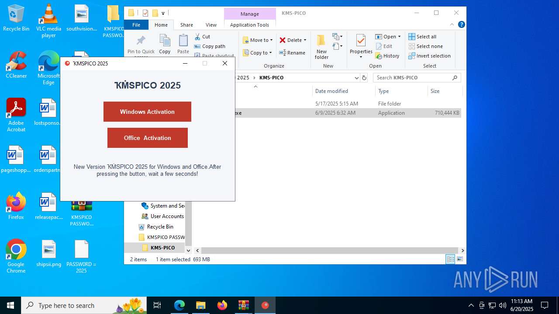Sort by the Date modified column header
Screen dimensions: 559x314
click(x=343, y=91)
